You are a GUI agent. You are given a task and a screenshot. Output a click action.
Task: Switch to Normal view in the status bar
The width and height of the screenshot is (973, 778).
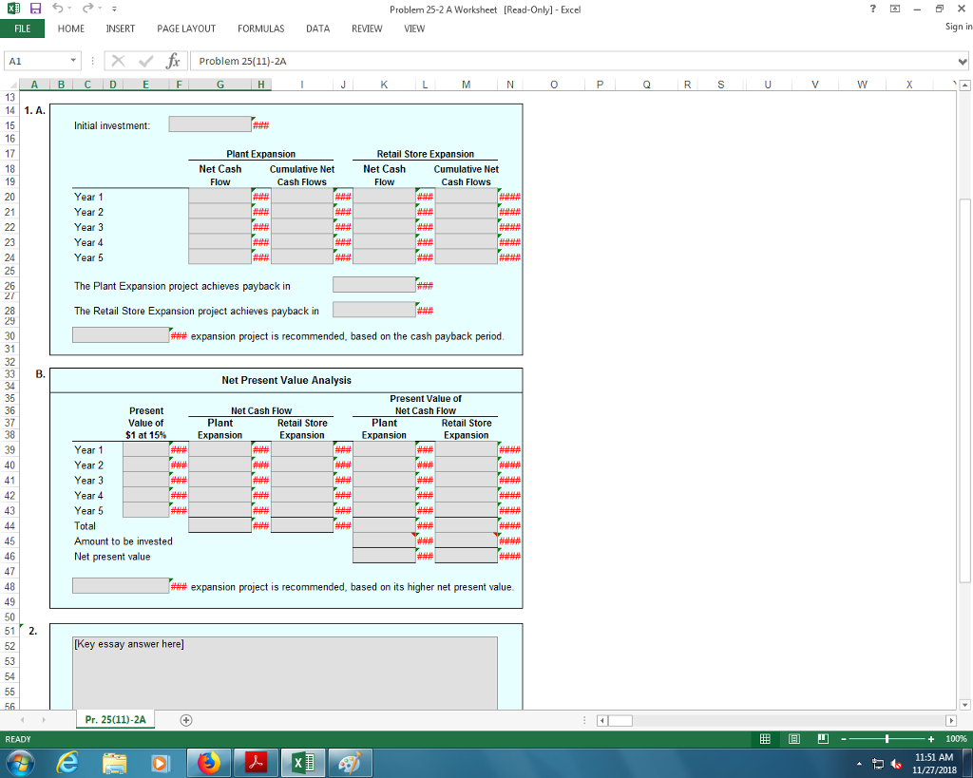[x=765, y=738]
